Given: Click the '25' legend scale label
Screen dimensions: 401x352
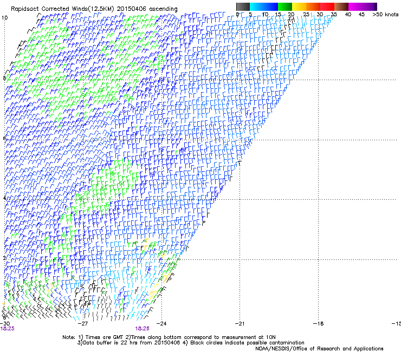Looking at the screenshot, I should pyautogui.click(x=306, y=15).
